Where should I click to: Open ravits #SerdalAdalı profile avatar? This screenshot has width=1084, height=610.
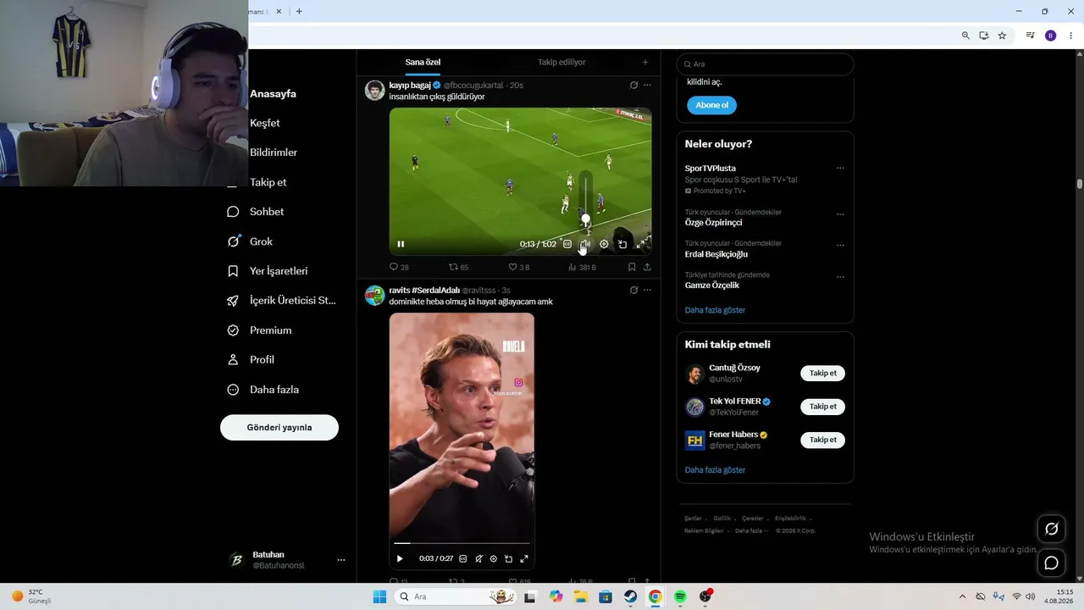click(x=374, y=295)
